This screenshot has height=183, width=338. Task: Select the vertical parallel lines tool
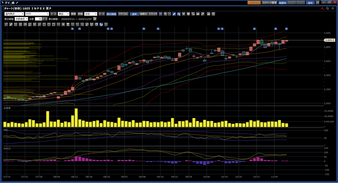point(34,24)
